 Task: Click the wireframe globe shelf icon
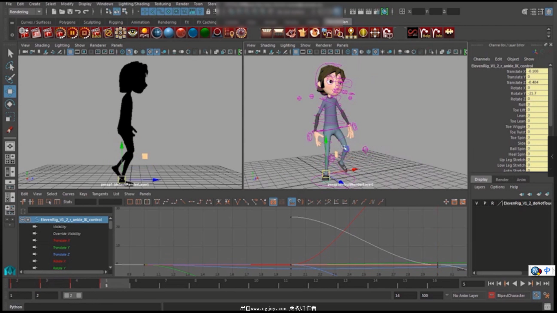[157, 33]
